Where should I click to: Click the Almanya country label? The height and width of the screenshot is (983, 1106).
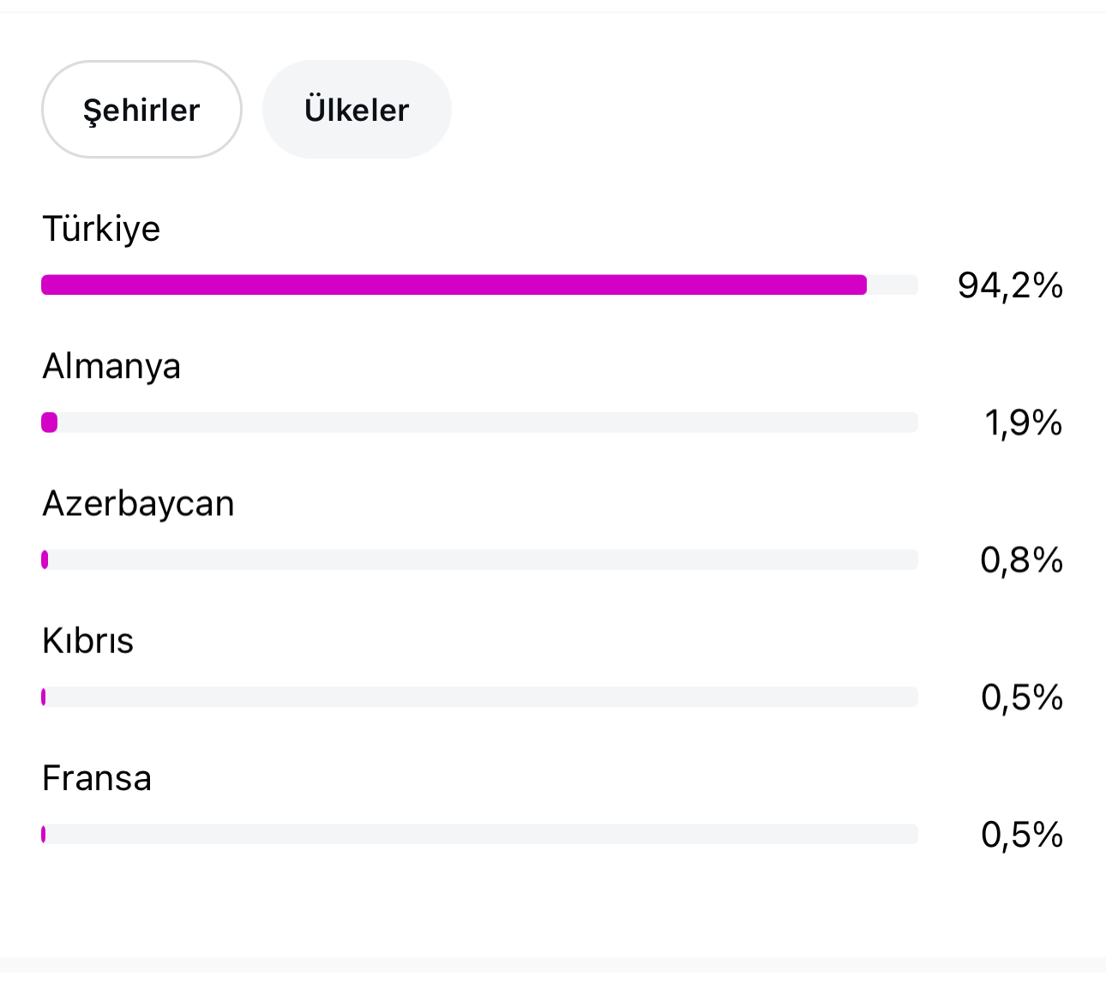click(111, 367)
